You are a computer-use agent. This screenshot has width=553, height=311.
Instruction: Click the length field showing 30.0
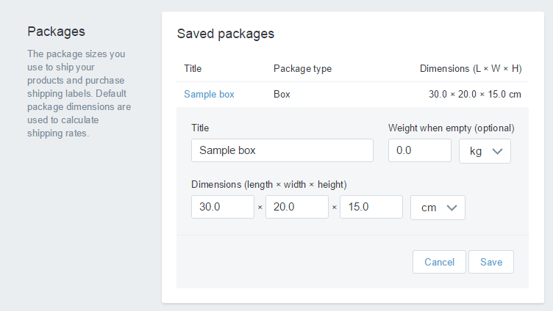pos(222,207)
